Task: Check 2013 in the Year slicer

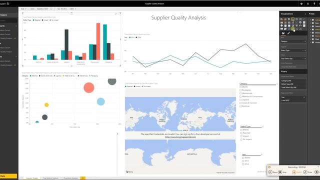Action: coord(243,161)
